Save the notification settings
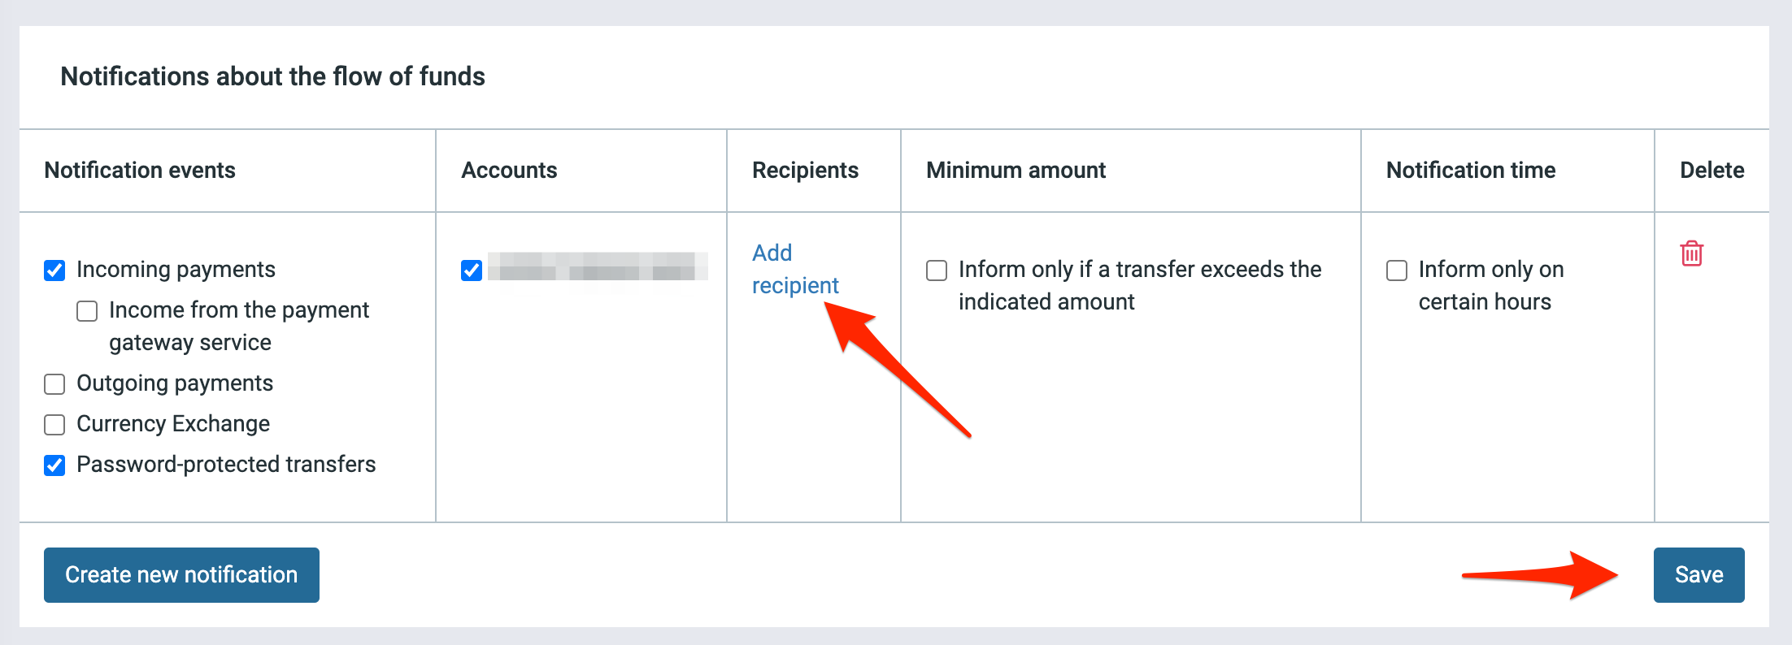The image size is (1792, 645). point(1698,575)
